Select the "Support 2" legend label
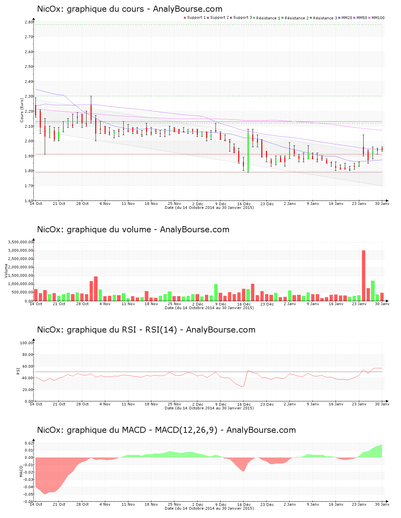The image size is (401, 518). coord(220,18)
